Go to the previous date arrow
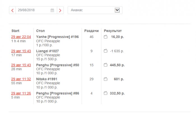The width and height of the screenshot is (196, 123). coord(12,10)
